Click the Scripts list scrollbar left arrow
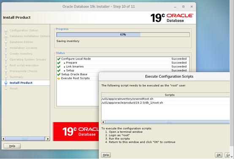The image size is (234, 159). click(x=103, y=122)
